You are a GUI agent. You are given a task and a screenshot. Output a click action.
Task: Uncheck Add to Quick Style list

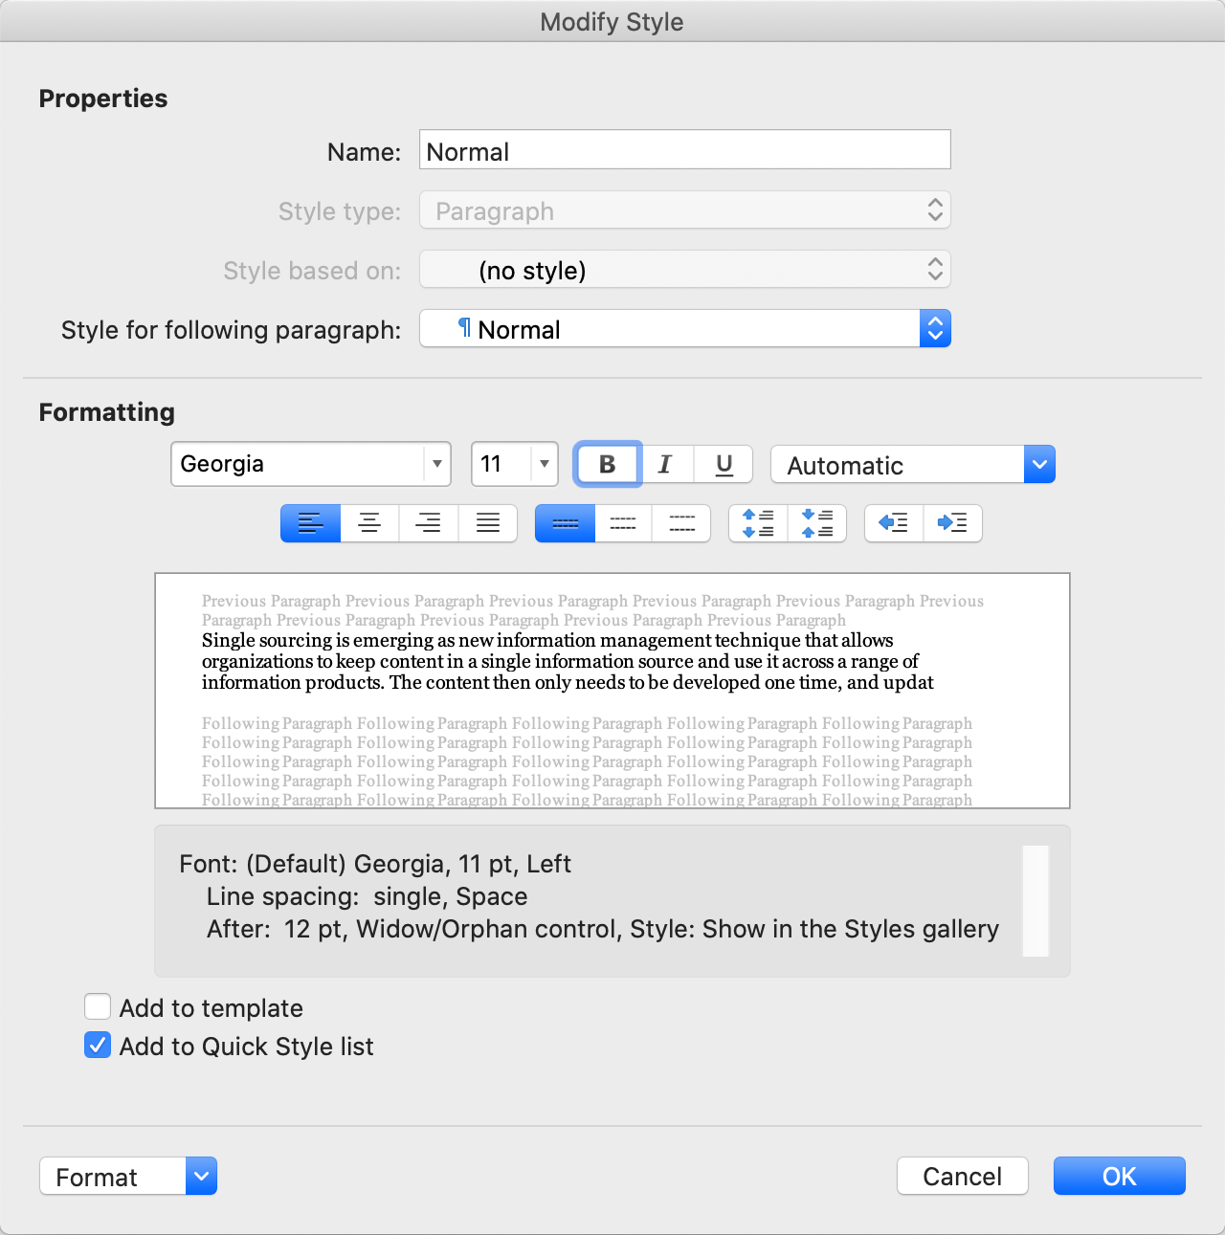[x=98, y=1046]
